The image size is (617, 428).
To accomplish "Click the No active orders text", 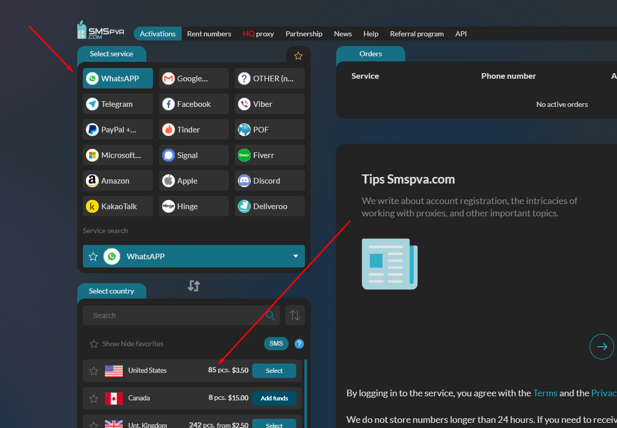I will 562,104.
